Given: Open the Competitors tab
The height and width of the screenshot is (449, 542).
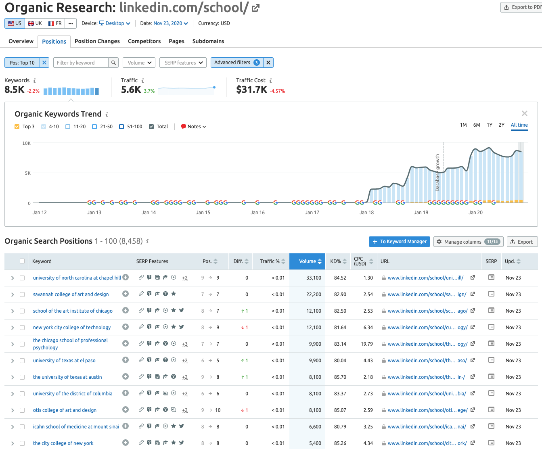Looking at the screenshot, I should 144,41.
